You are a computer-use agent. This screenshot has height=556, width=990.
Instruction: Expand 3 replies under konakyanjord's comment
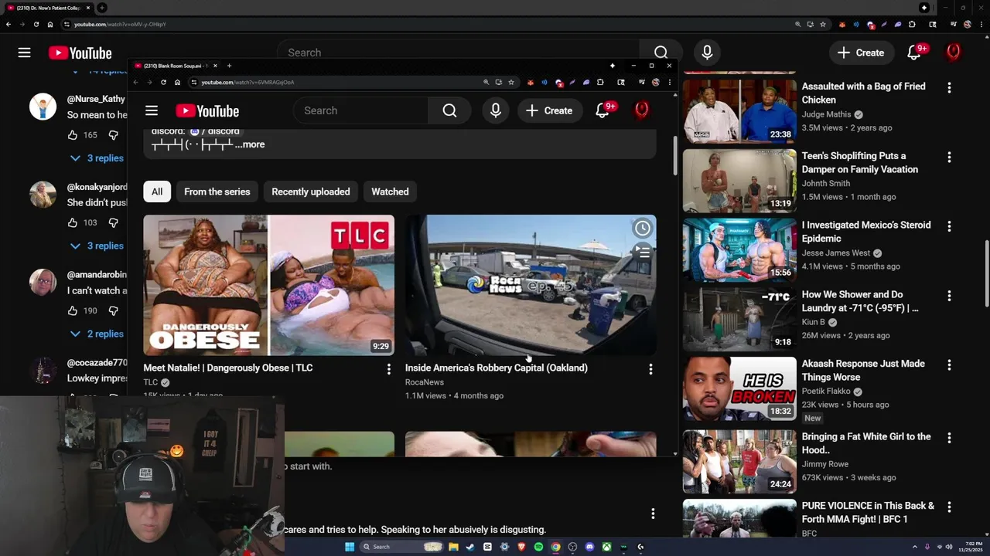[97, 246]
